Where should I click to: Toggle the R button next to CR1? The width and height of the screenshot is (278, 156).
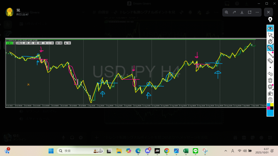[14, 43]
